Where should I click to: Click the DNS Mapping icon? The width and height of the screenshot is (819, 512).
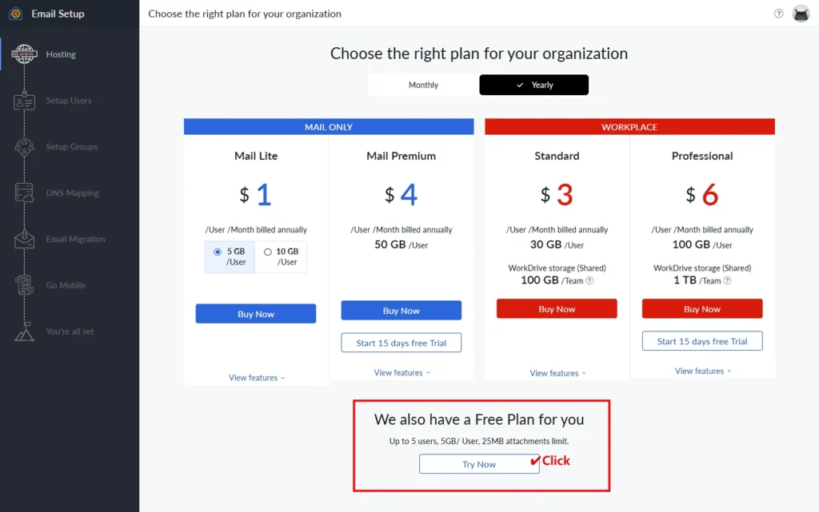(x=25, y=192)
